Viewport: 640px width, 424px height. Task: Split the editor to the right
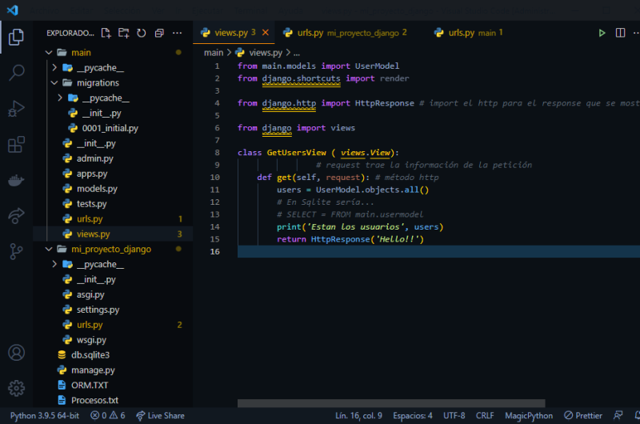tap(620, 33)
